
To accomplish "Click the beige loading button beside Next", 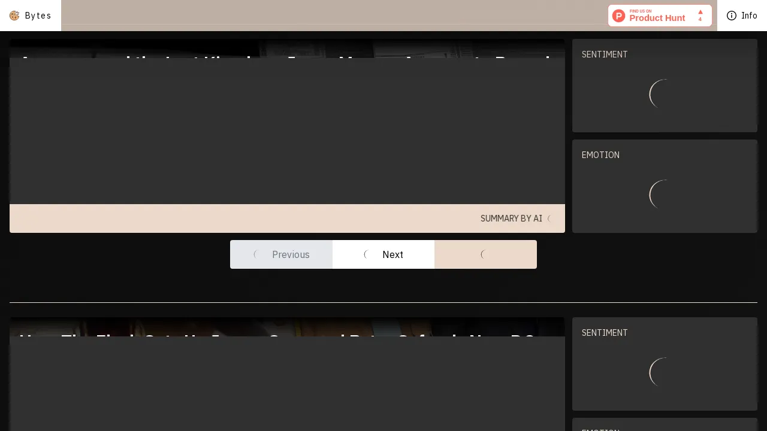I will (485, 254).
